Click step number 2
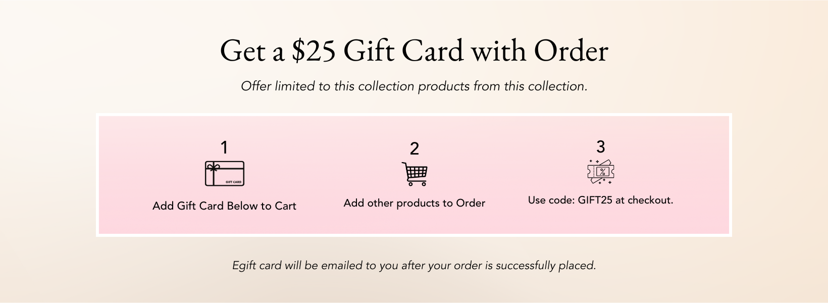 414,148
